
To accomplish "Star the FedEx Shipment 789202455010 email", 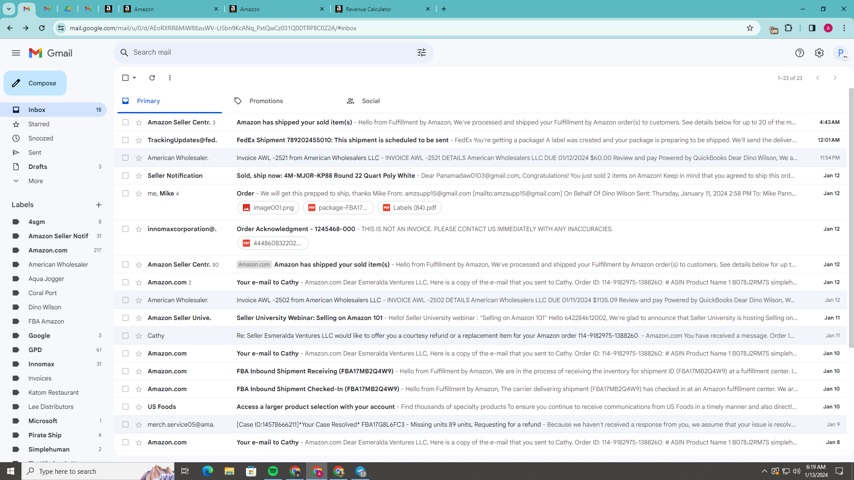I will (x=139, y=140).
